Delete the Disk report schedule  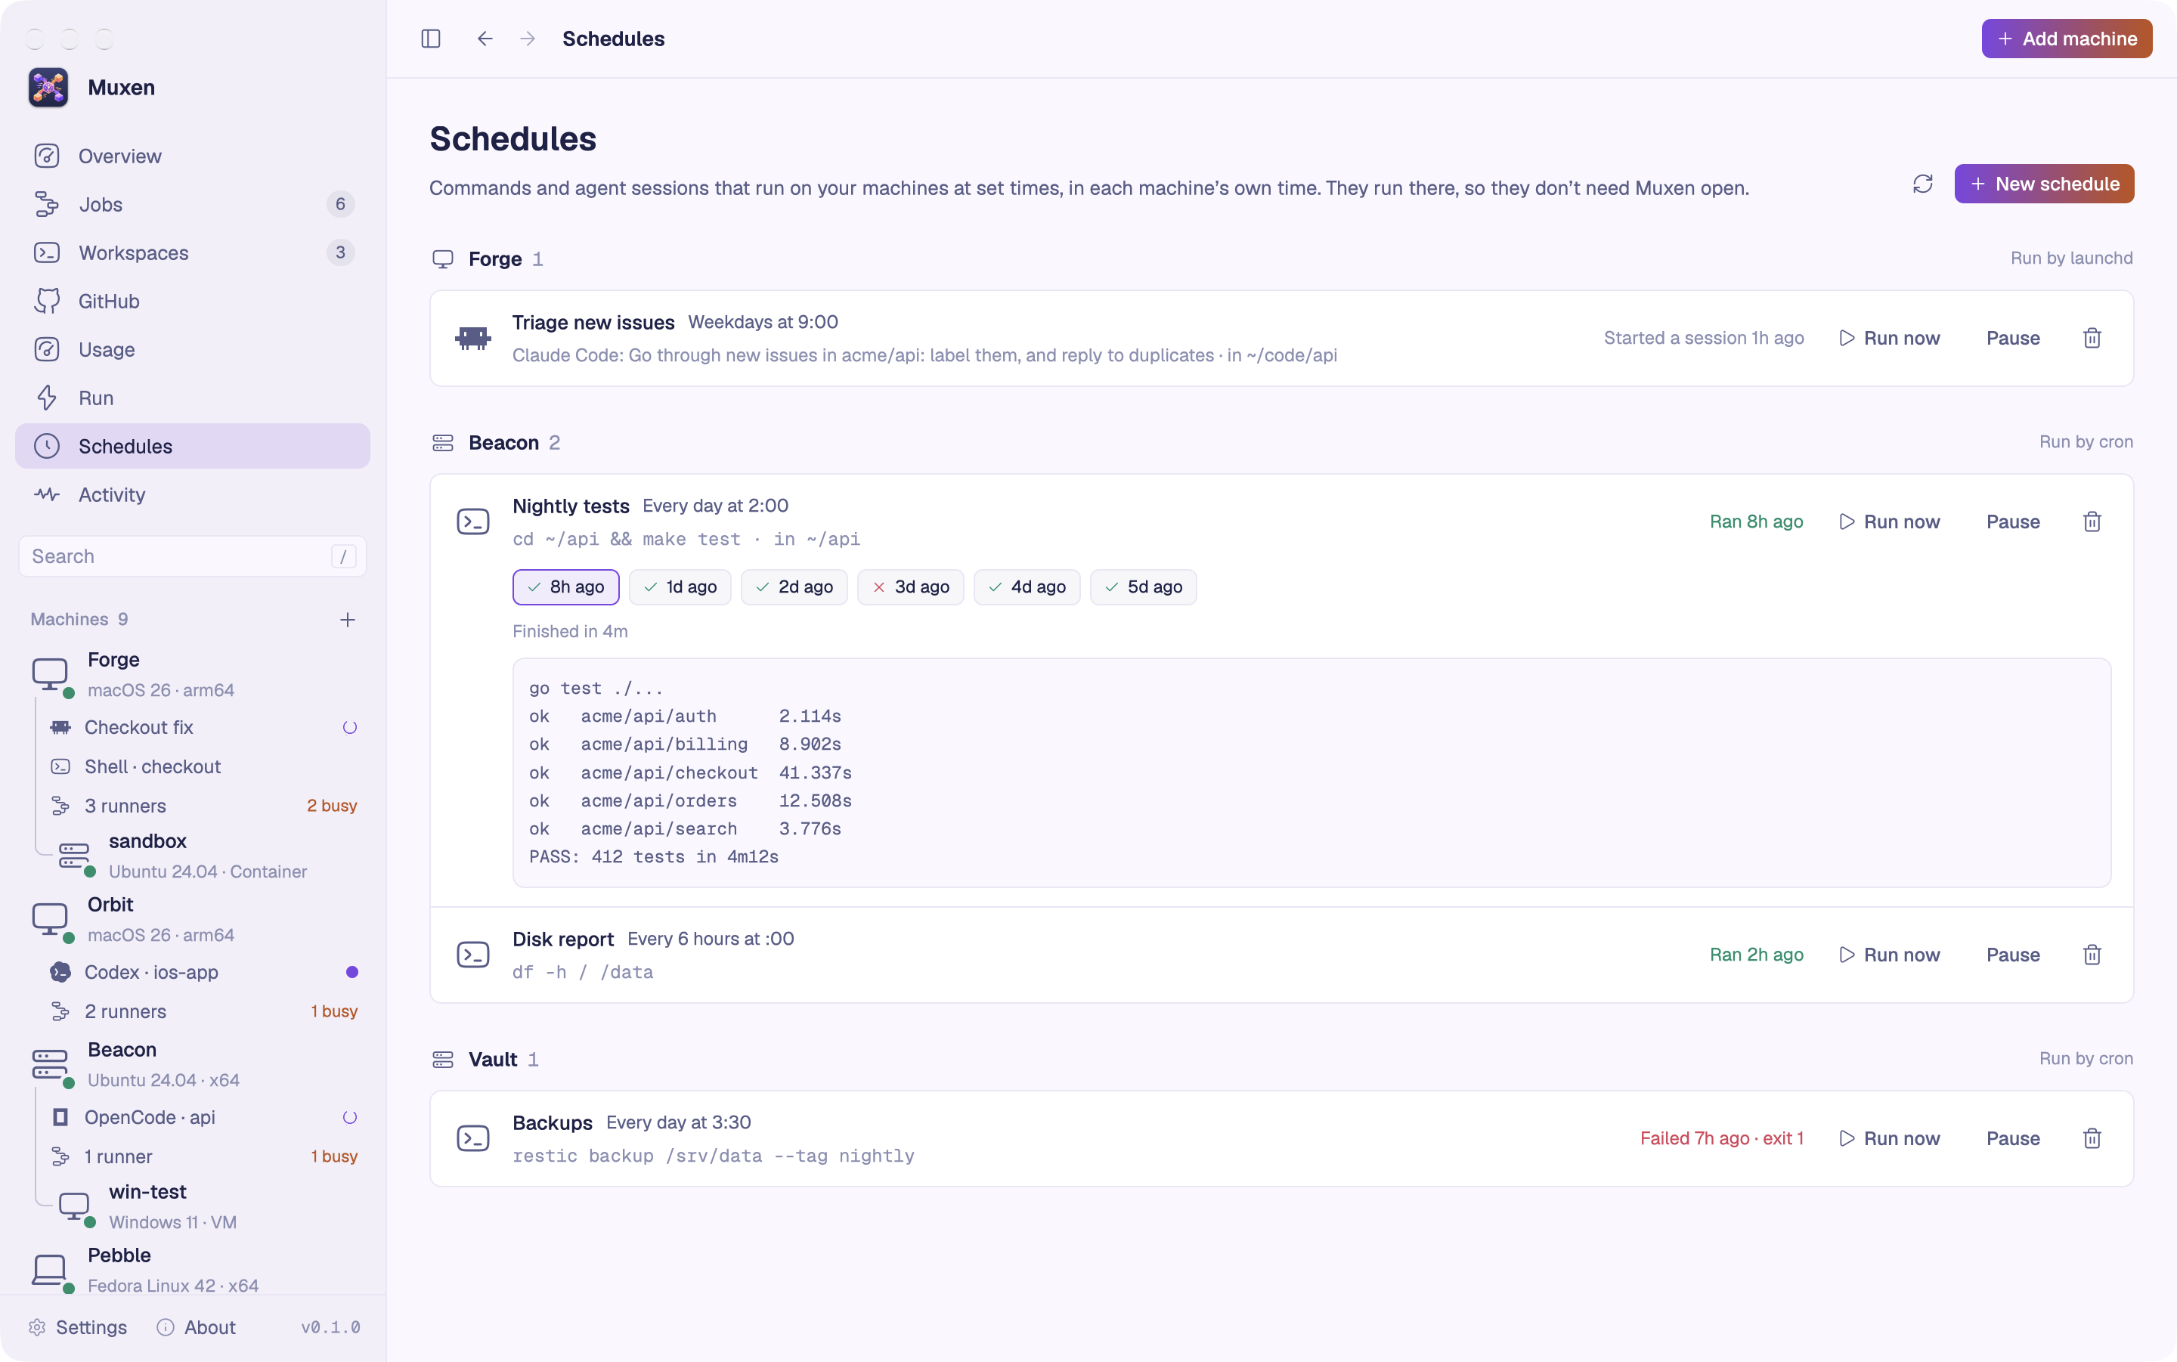coord(2092,955)
